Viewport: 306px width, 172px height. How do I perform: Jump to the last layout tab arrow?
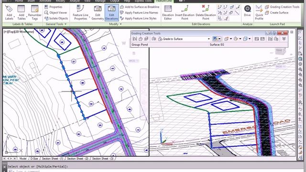[x=15, y=159]
